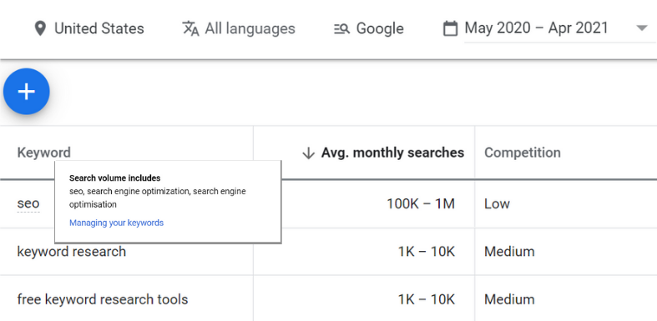
Task: Click the Low competition cell
Action: coord(497,203)
